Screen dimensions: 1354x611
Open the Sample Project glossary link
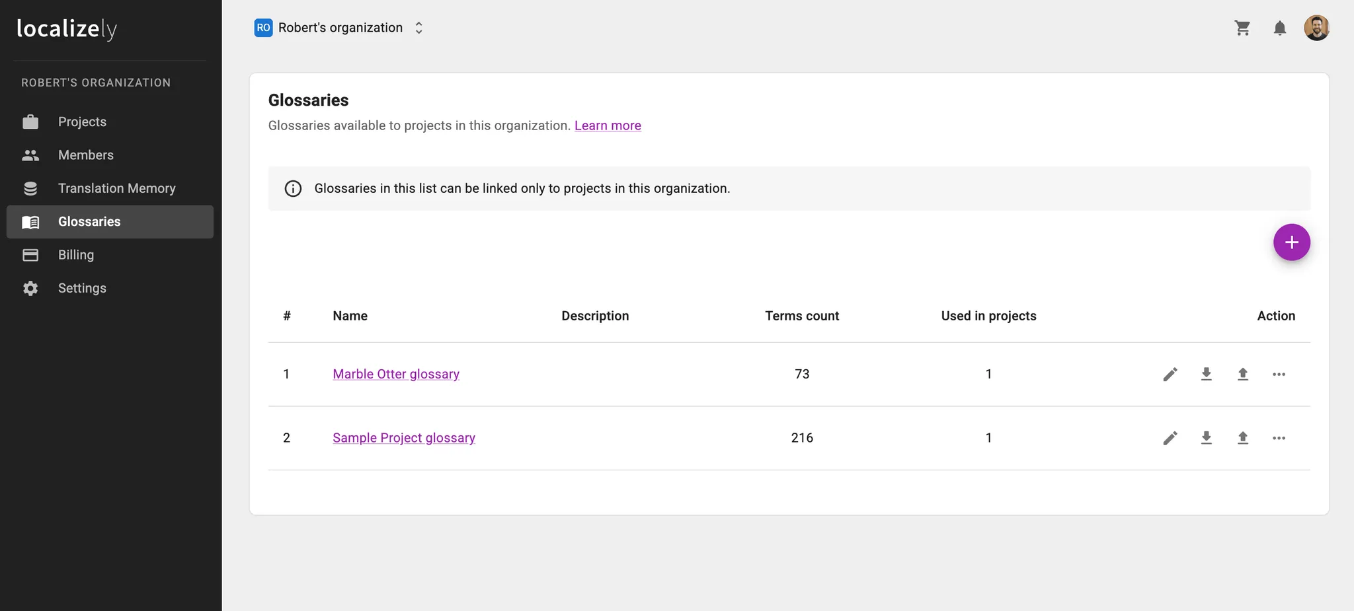[x=404, y=438]
